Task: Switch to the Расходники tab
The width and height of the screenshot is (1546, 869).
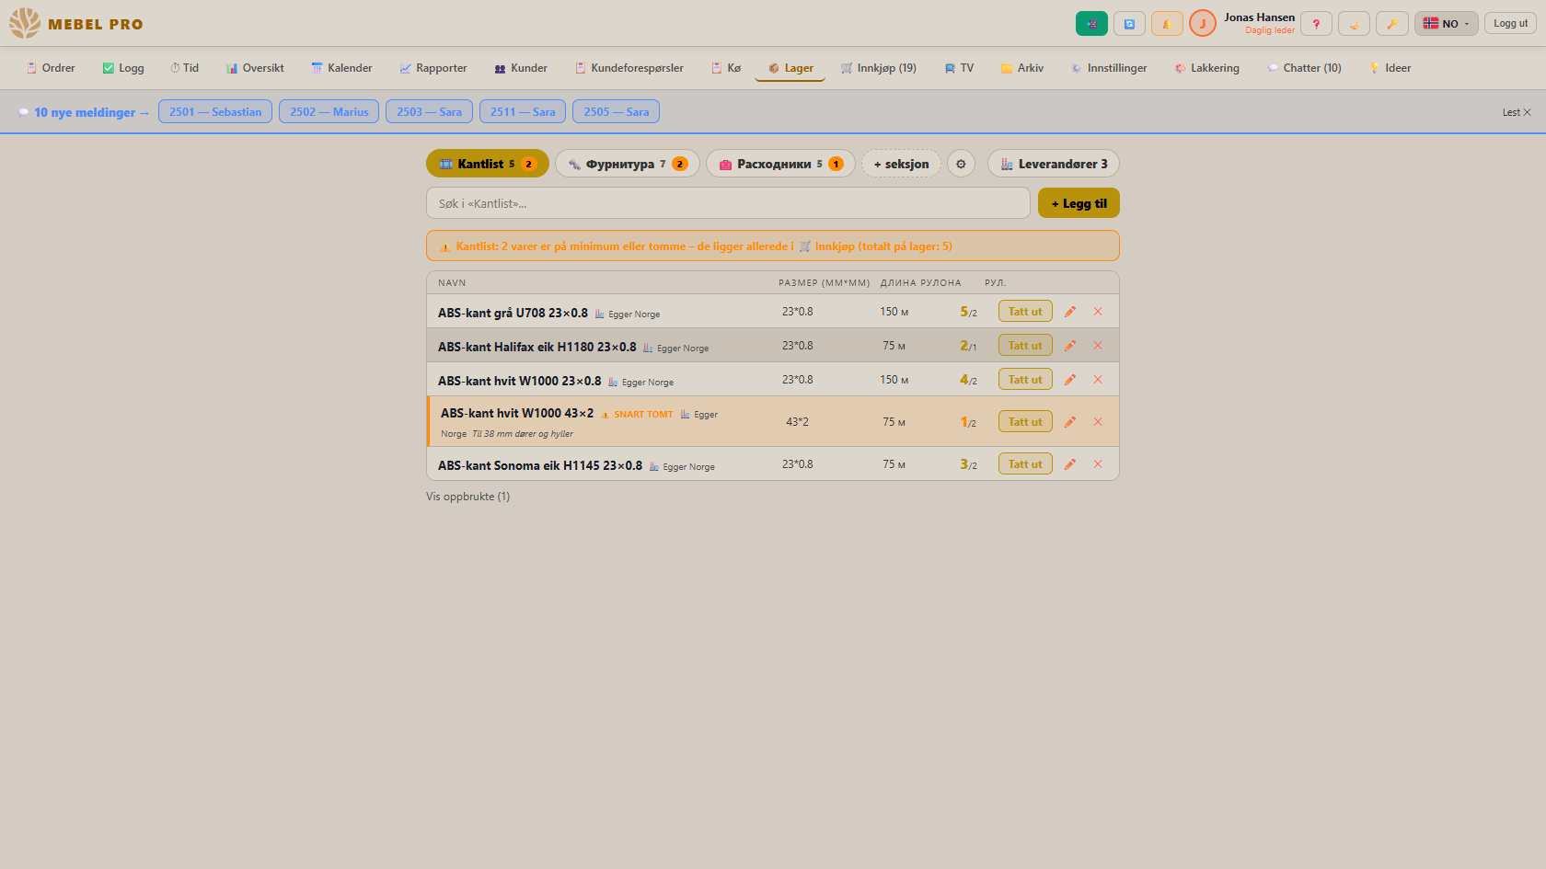Action: tap(780, 164)
